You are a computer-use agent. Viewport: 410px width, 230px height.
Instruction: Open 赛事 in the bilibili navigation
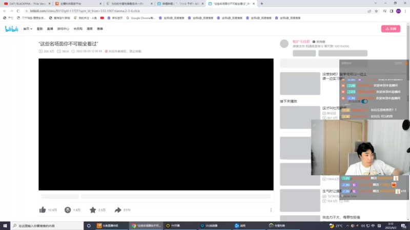[x=100, y=29]
